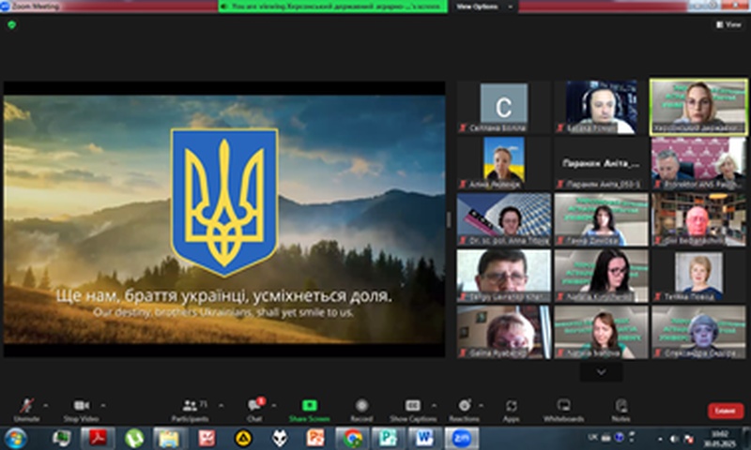This screenshot has height=450, width=751.
Task: Open the computer icon on the taskbar
Action: 61,438
